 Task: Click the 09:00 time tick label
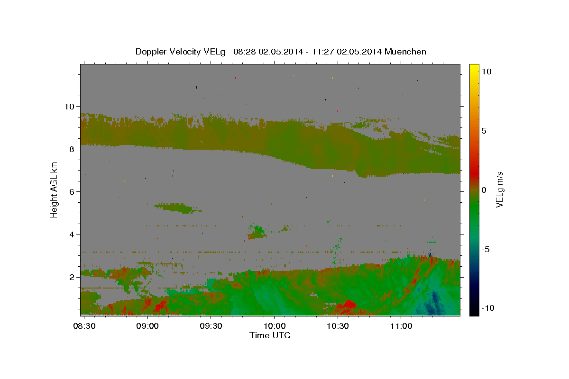pyautogui.click(x=147, y=327)
